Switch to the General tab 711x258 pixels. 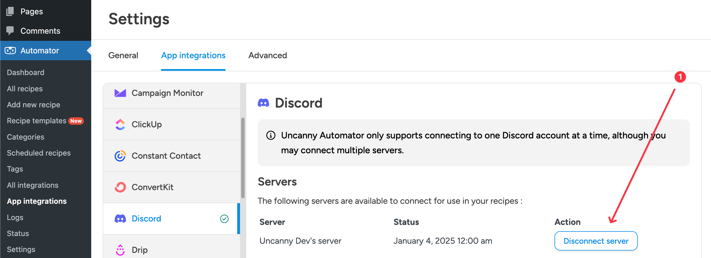point(123,55)
